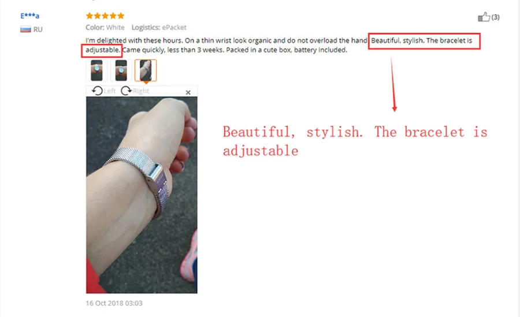
Task: Click the fifth orange rating star
Action: 121,16
